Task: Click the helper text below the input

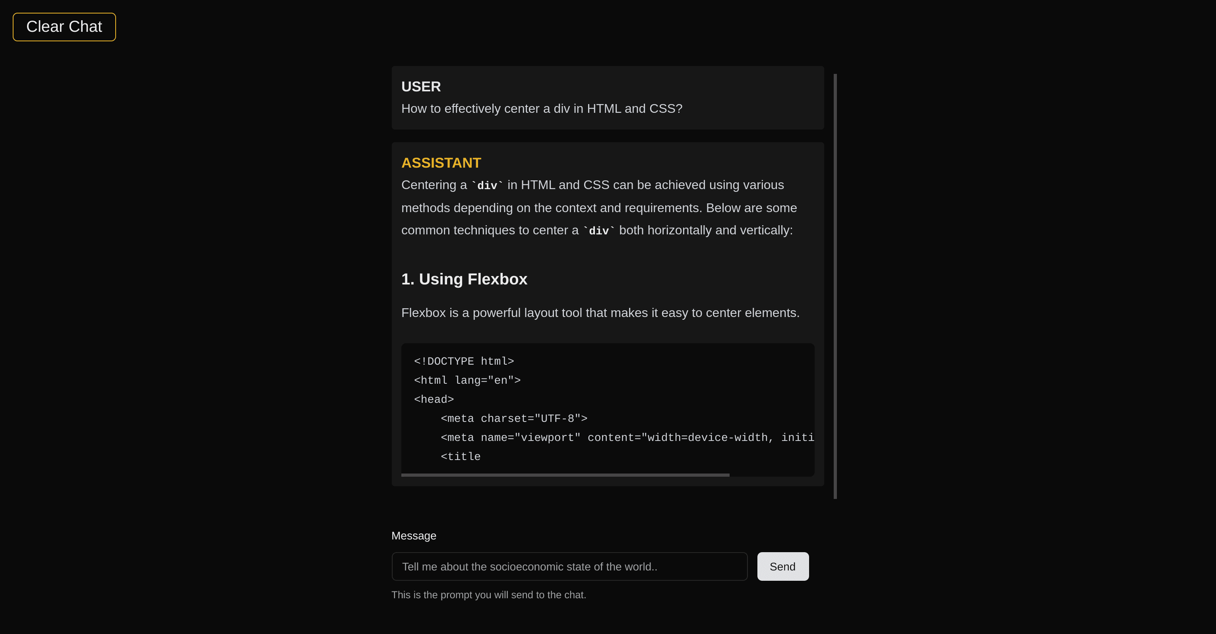Action: tap(488, 595)
